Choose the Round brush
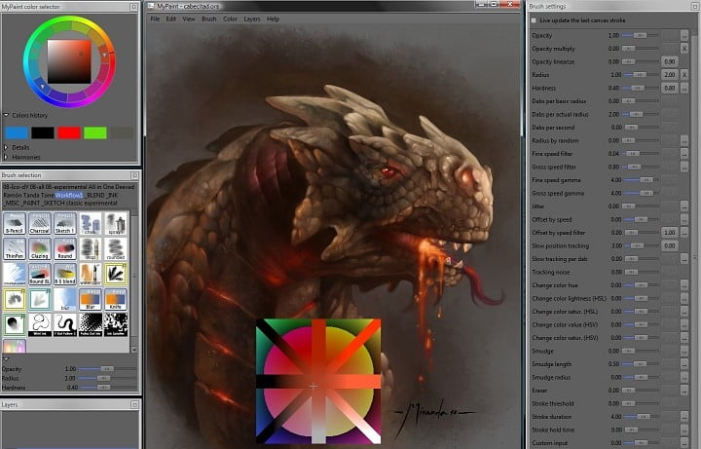701x449 pixels. coord(65,249)
